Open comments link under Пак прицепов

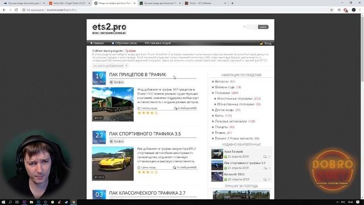tap(185, 108)
